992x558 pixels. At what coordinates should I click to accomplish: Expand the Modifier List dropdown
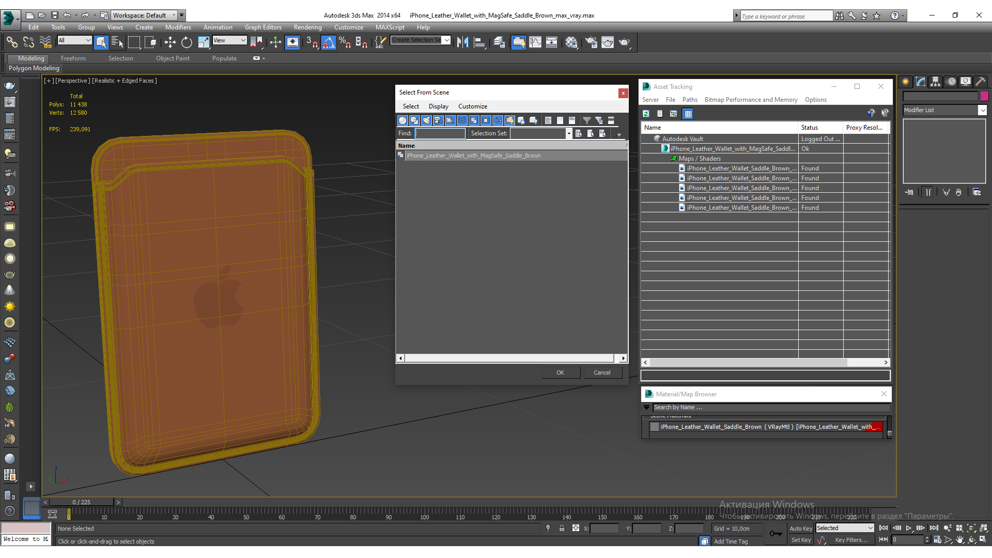pos(982,110)
